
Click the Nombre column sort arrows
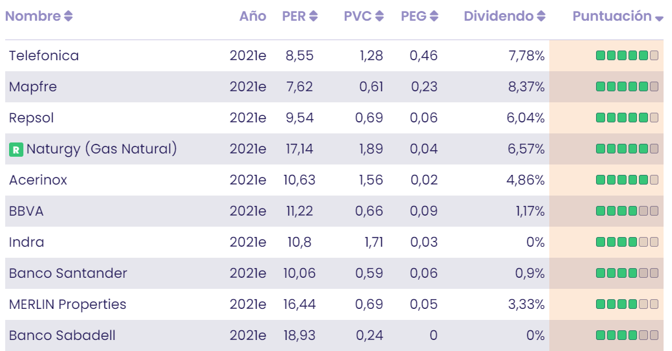pos(69,17)
